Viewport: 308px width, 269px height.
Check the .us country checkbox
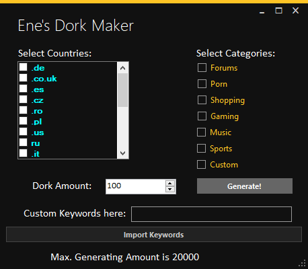(x=24, y=132)
